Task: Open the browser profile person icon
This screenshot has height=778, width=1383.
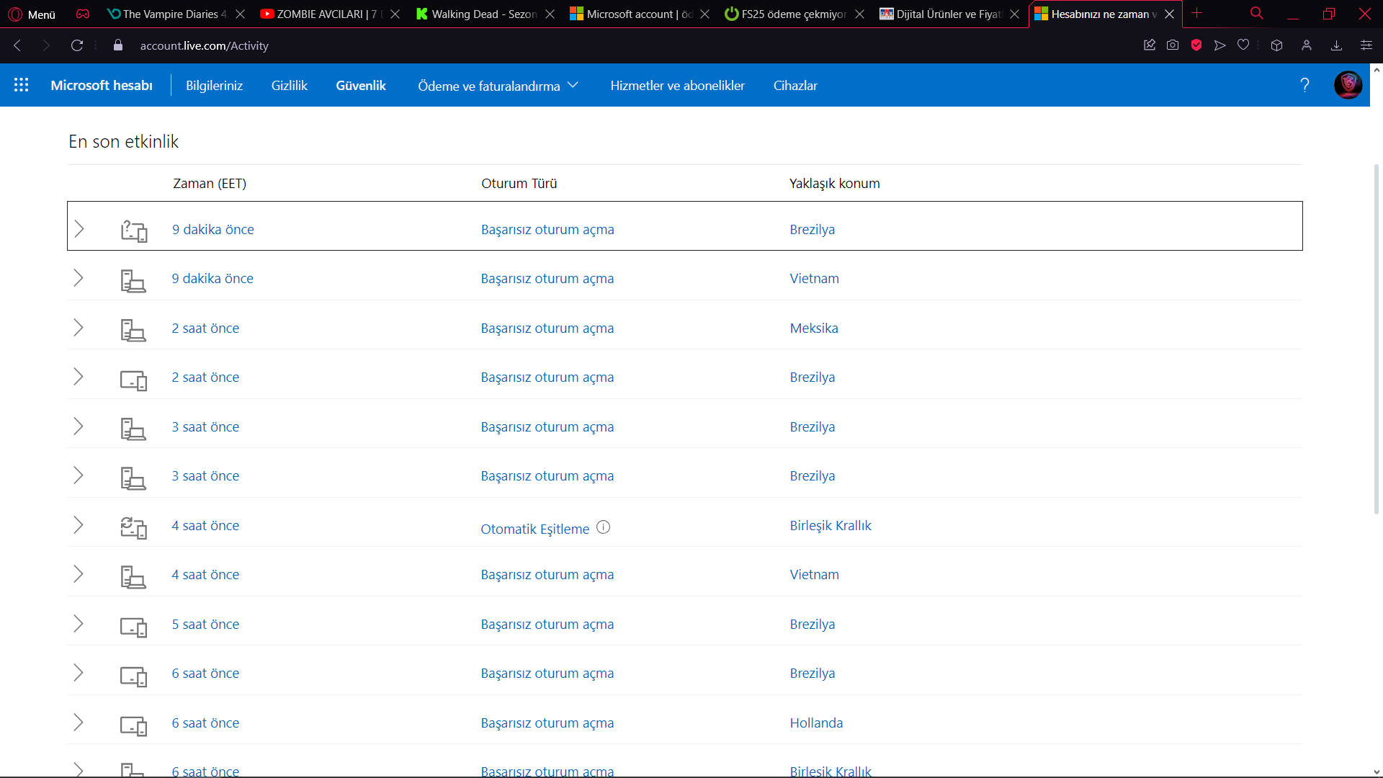Action: (x=1307, y=45)
